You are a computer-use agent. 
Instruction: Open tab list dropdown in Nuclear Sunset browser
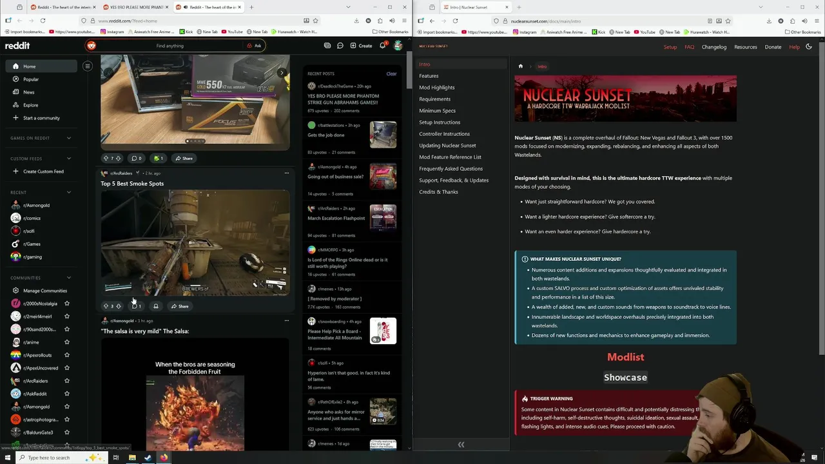click(761, 7)
